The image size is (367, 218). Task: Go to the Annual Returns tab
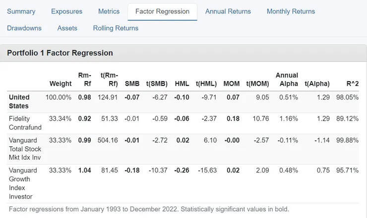click(228, 11)
